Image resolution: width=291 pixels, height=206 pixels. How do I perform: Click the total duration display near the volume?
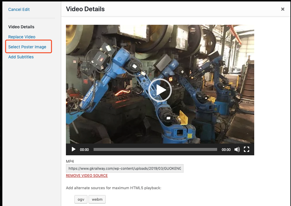pos(226,149)
